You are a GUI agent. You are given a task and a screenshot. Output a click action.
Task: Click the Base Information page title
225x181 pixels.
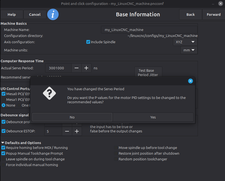[x=138, y=14]
